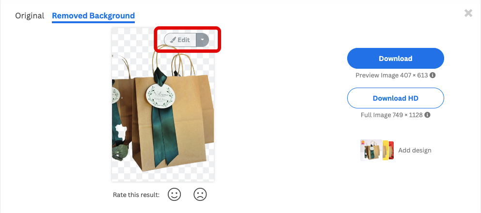Expand the Edit dropdown arrow
Screen dimensions: 481x213
coord(203,40)
